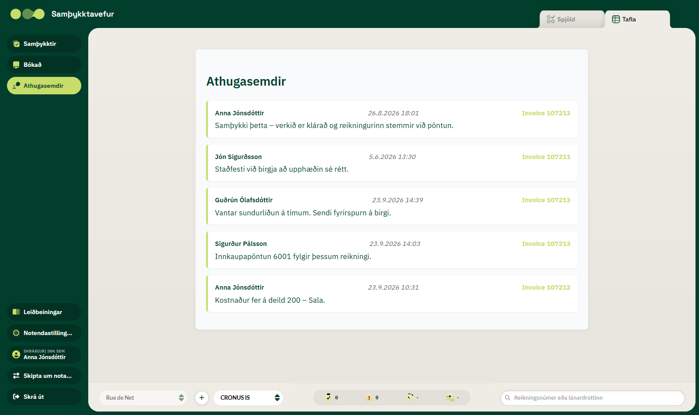Click author name Guðrún Ólafsdóttir

[x=244, y=200]
